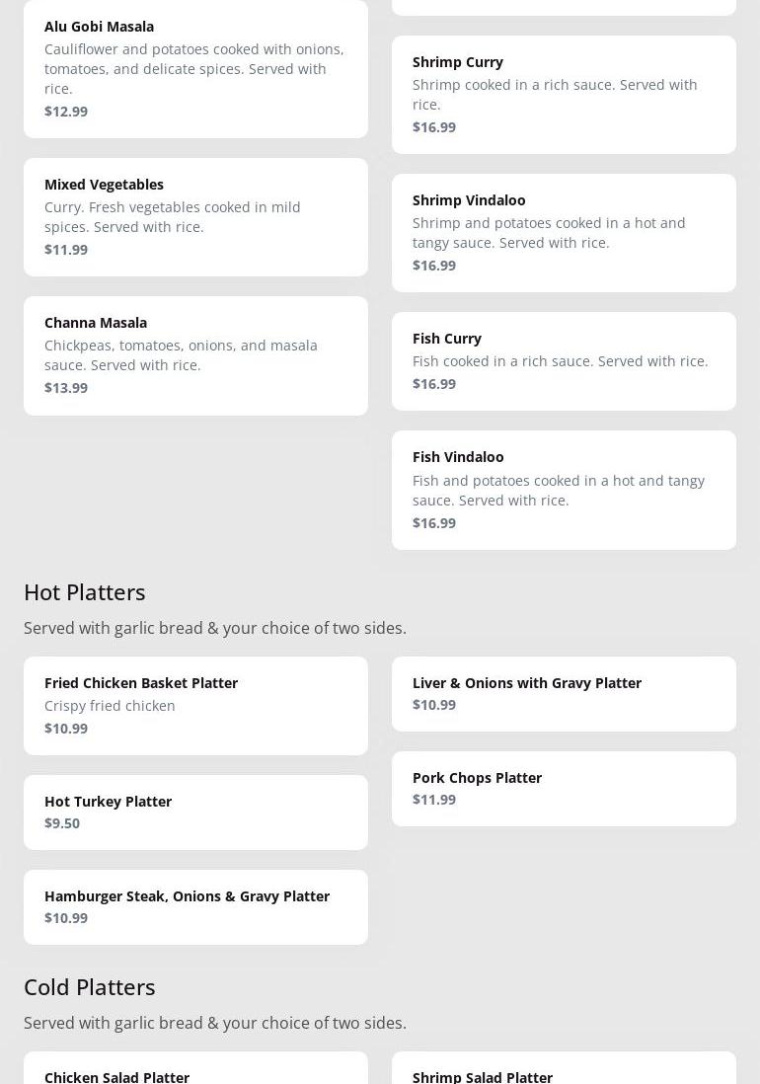The image size is (760, 1084).
Task: Click the Cold Platters section heading
Action: click(x=90, y=986)
